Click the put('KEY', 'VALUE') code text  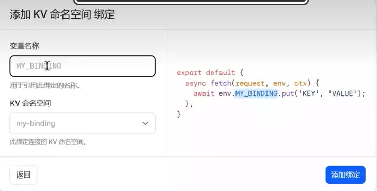323,93
